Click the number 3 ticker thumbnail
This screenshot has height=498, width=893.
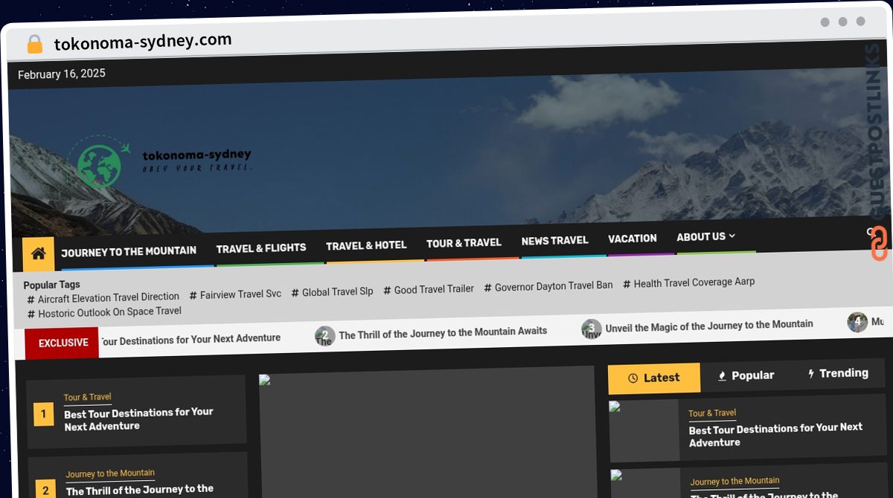[x=592, y=329]
